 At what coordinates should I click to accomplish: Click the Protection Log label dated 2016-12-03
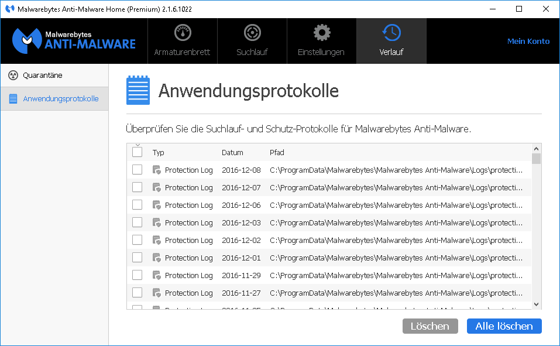(x=188, y=222)
